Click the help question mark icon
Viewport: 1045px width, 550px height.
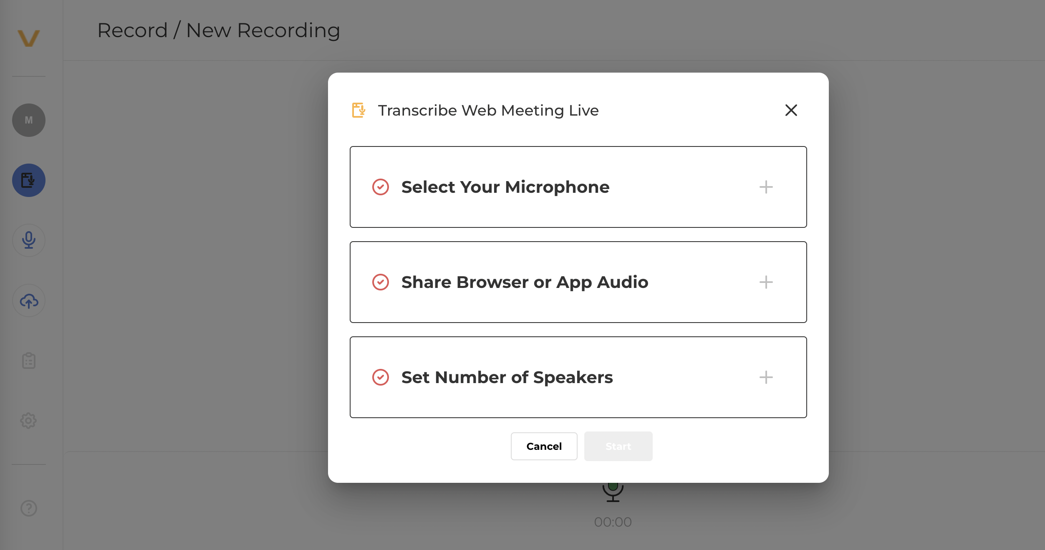click(28, 508)
